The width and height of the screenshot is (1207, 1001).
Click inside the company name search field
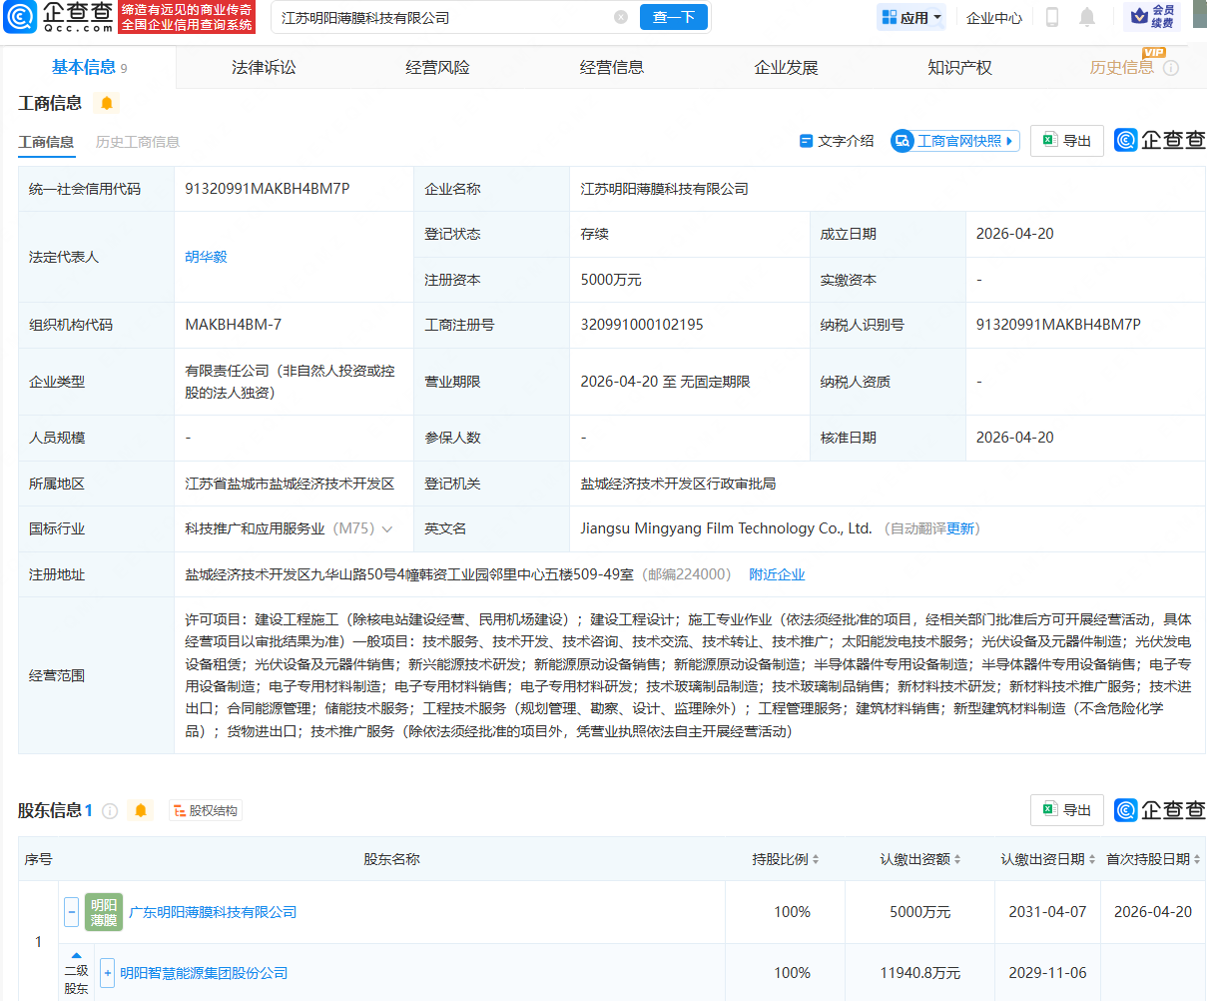tap(439, 17)
